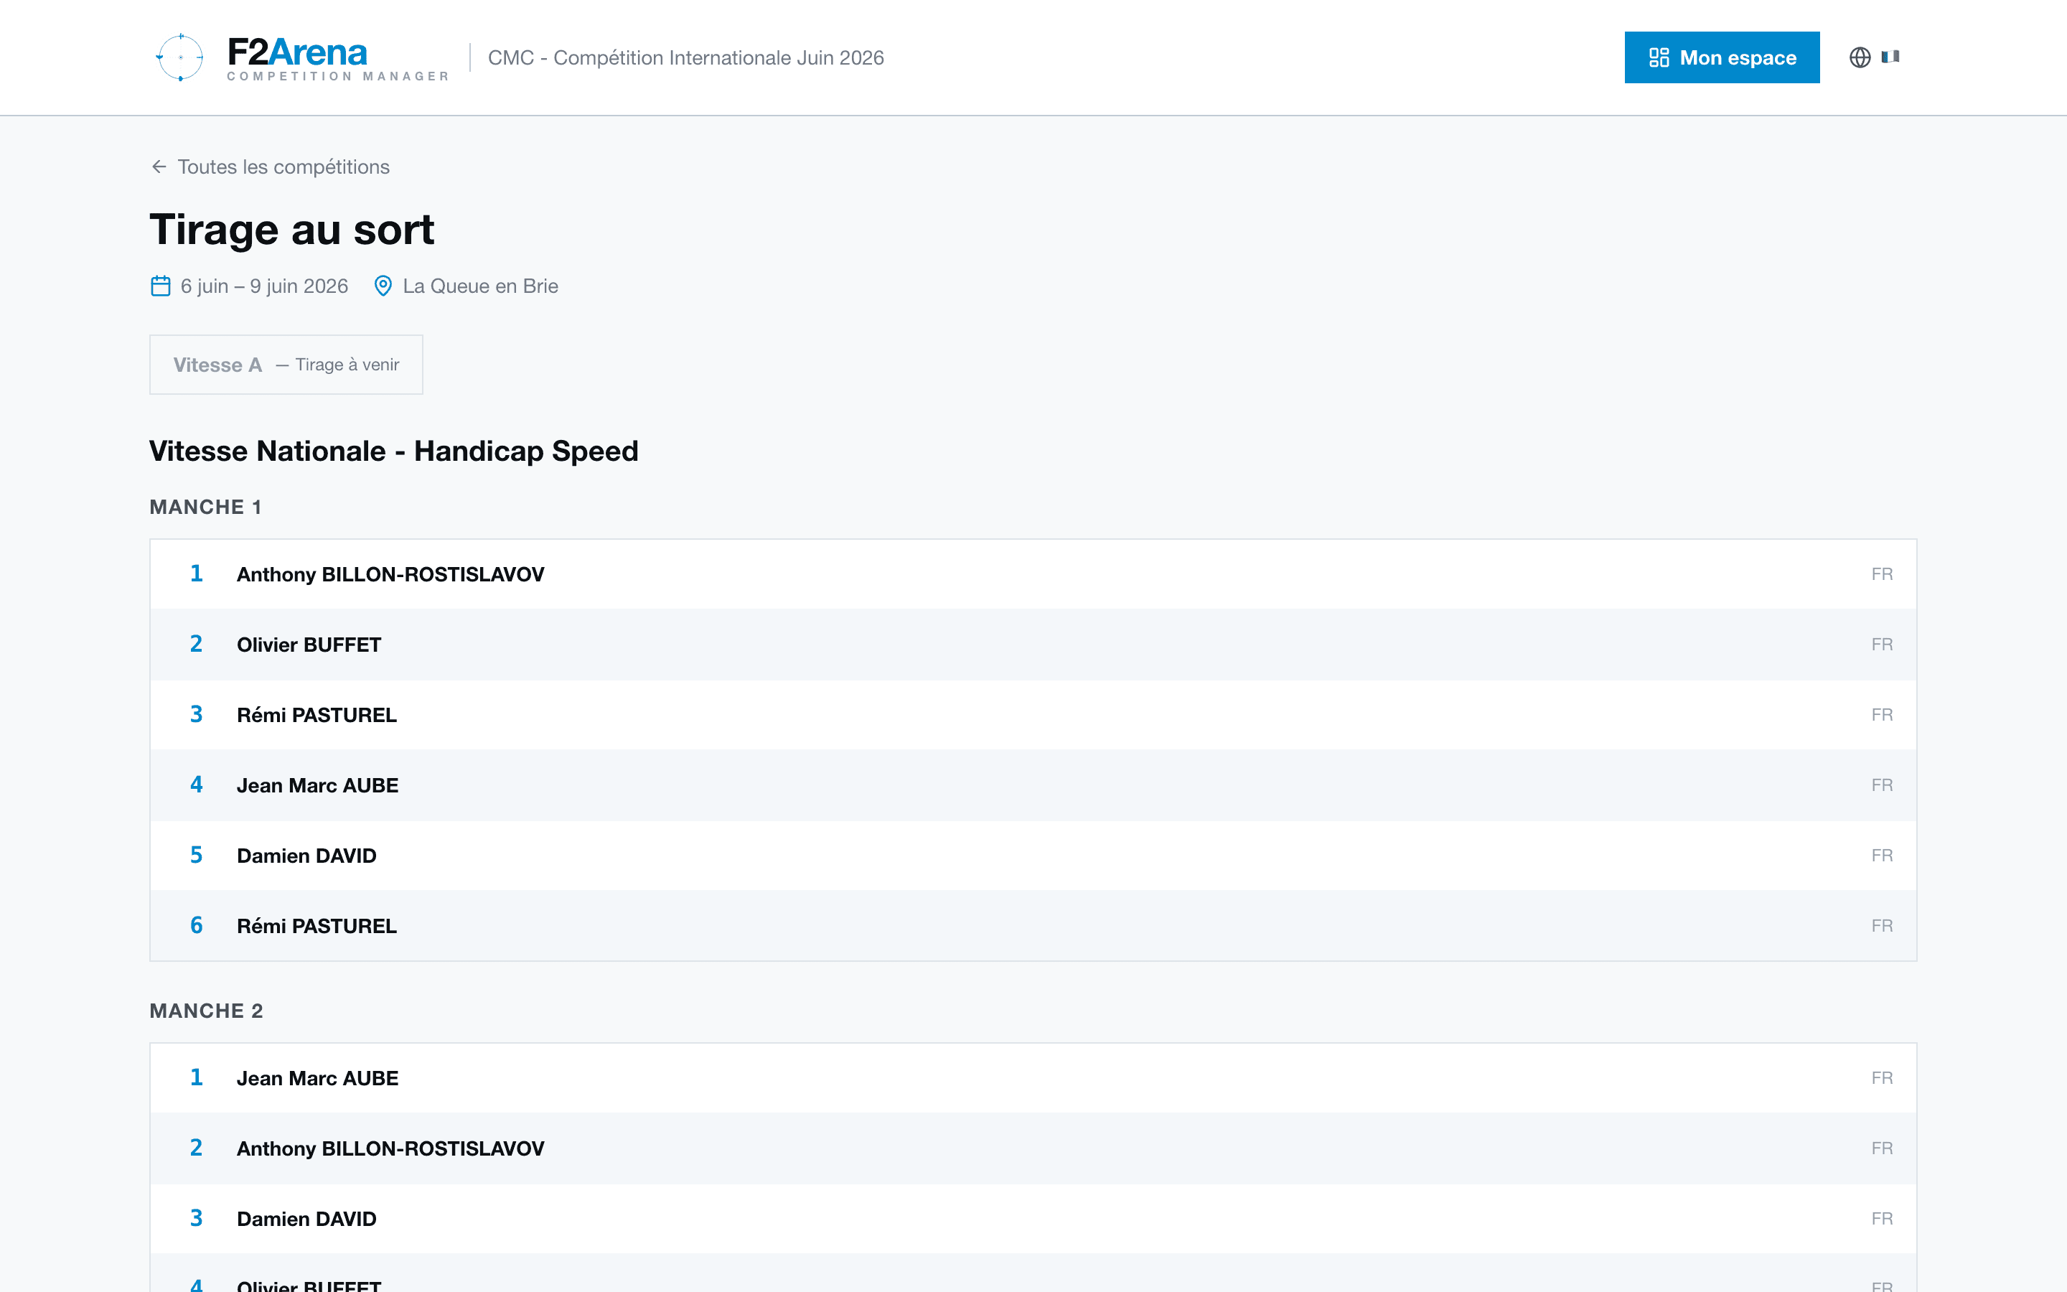The height and width of the screenshot is (1292, 2067).
Task: Click the Vitesse Nationale - Handicap Speed heading
Action: (x=394, y=451)
